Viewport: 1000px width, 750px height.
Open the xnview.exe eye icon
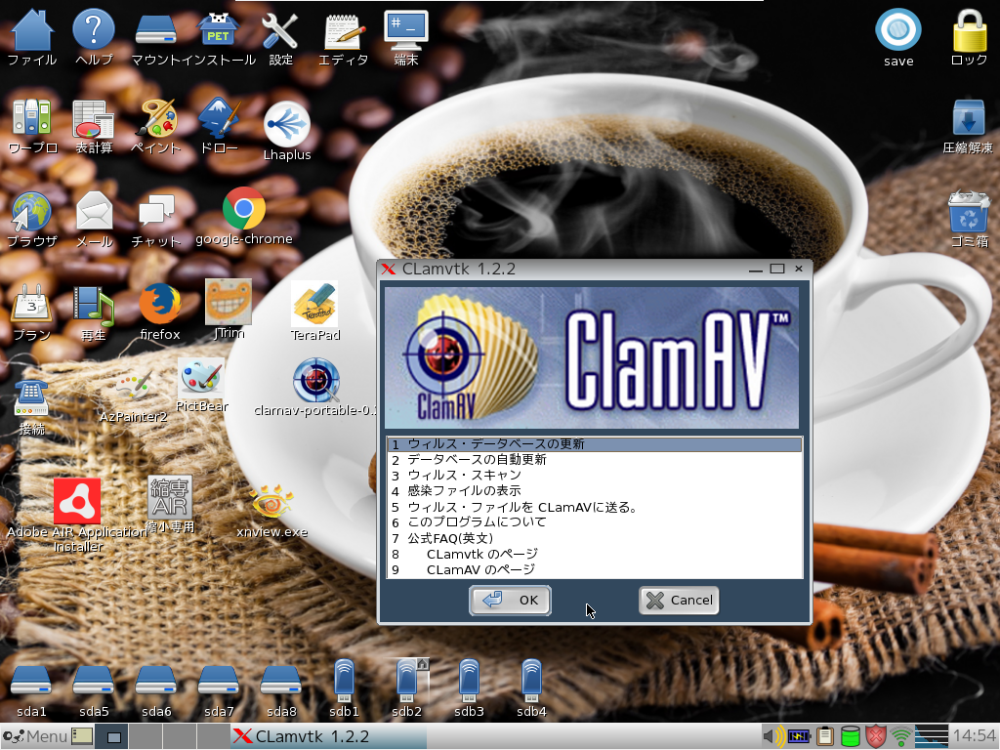pos(271,503)
